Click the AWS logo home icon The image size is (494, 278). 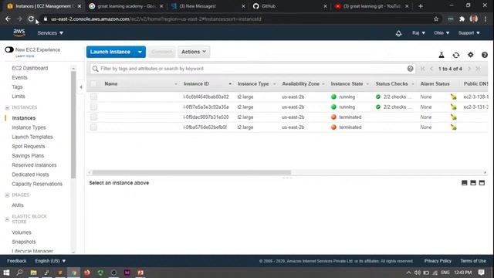click(19, 32)
